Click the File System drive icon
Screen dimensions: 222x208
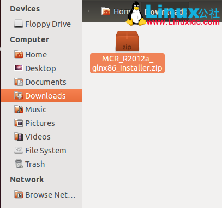pos(19,151)
